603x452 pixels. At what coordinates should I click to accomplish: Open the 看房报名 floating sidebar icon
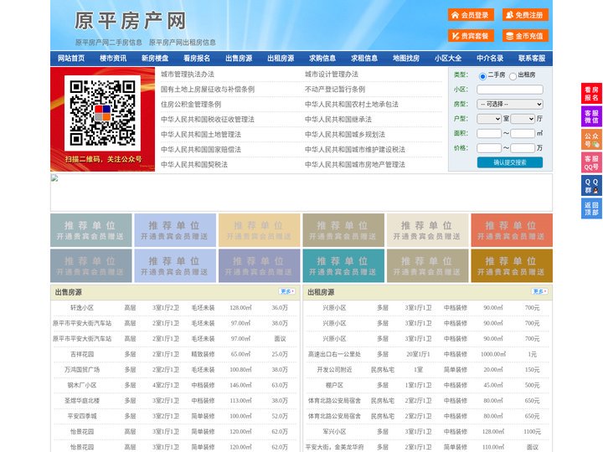click(x=591, y=94)
